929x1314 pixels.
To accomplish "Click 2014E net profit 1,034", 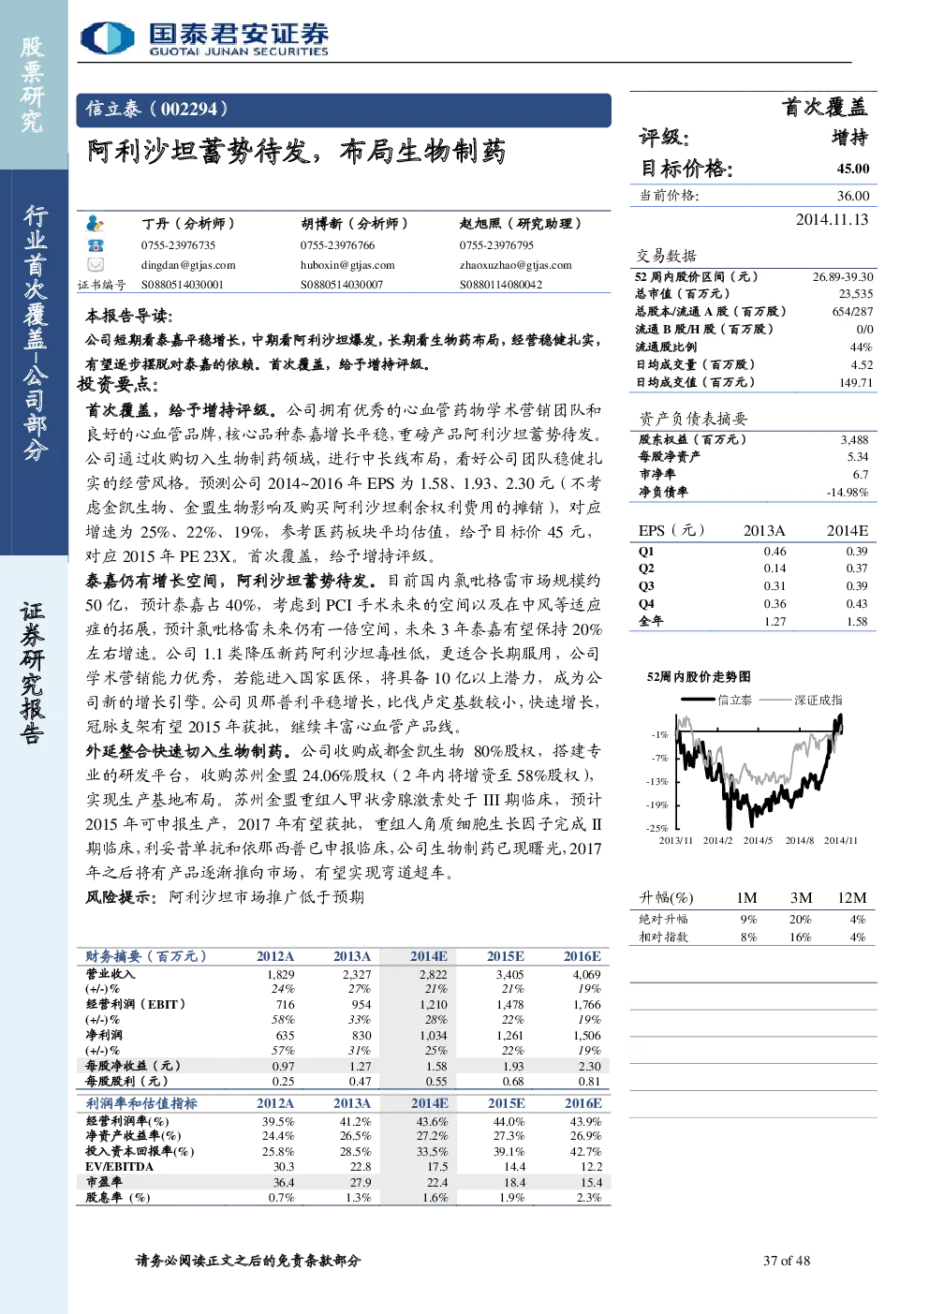I will point(433,1036).
